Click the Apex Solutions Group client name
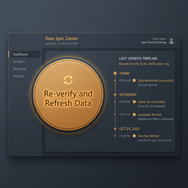The height and width of the screenshot is (188, 188). click(x=153, y=42)
